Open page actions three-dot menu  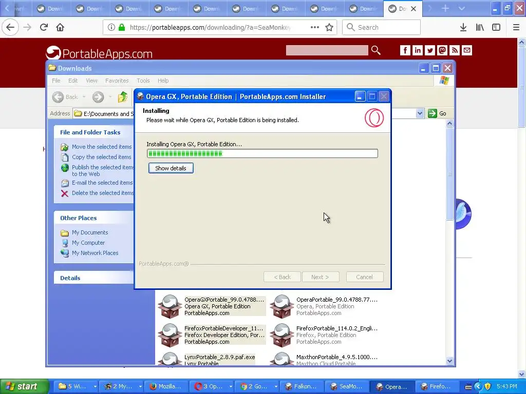315,27
